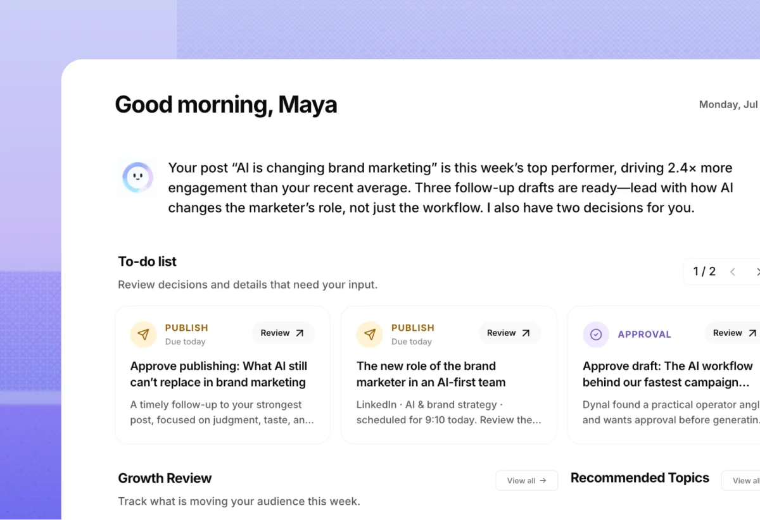
Task: Open card titled 'Approve draft: The AI workflow'
Action: tap(664, 375)
